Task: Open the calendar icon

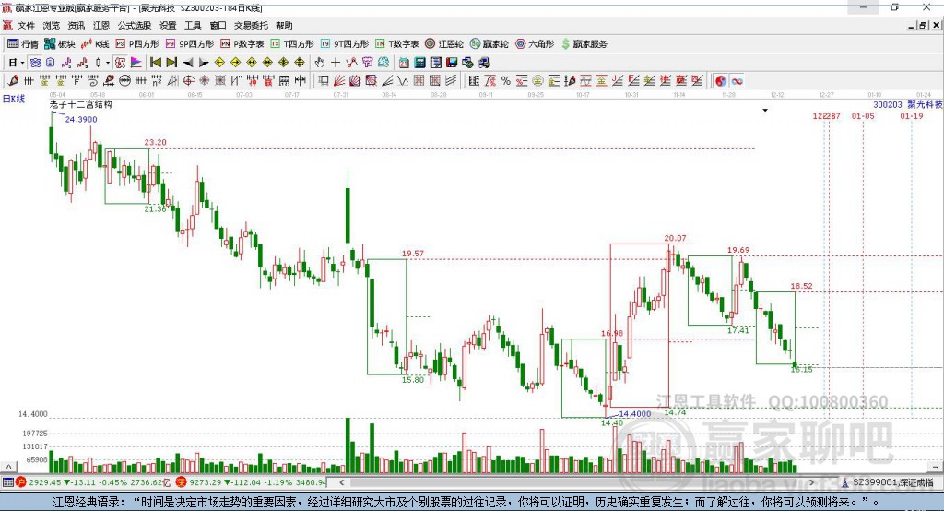Action: click(x=404, y=63)
